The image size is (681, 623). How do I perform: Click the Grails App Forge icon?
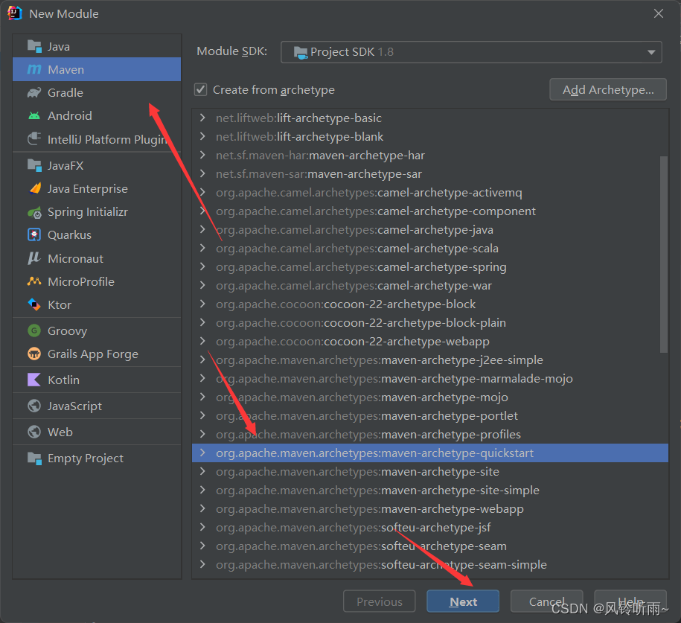34,354
